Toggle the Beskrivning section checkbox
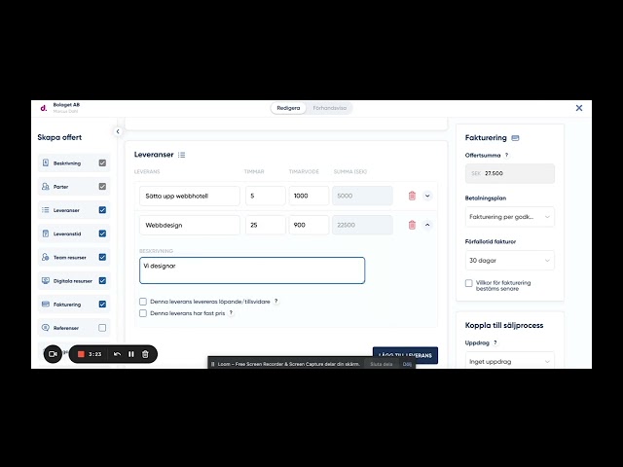Viewport: 623px width, 467px height. pos(102,162)
